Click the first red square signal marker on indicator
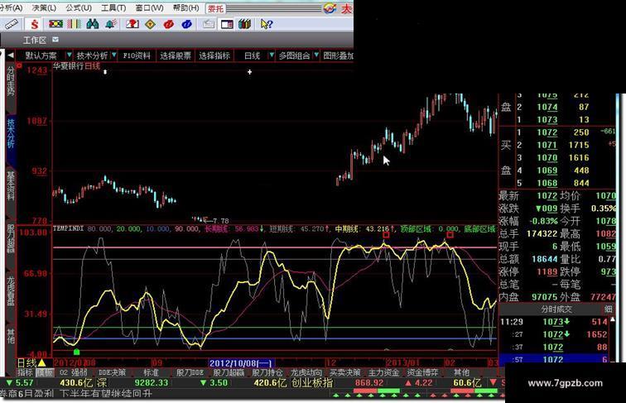Viewport: 626px width, 403px height. 386,235
